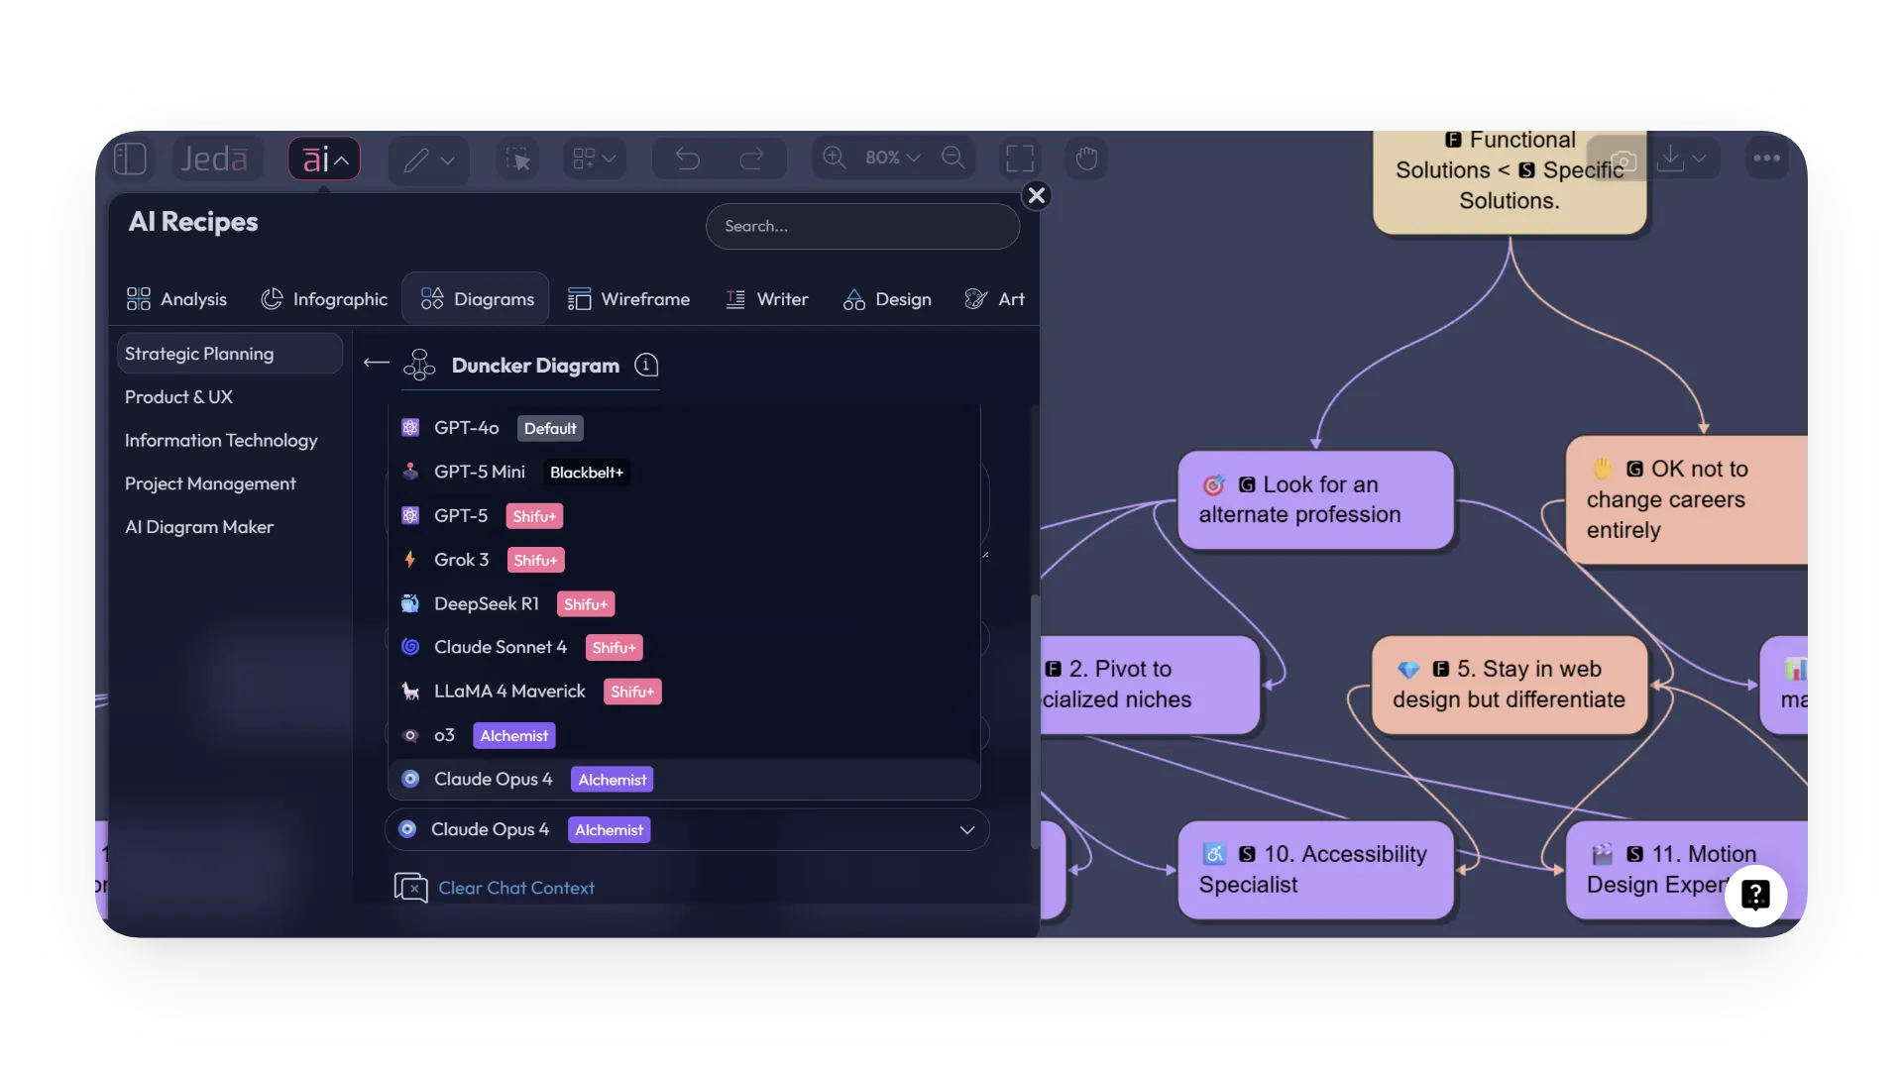
Task: Click the Duncker Diagram info icon
Action: tap(646, 365)
